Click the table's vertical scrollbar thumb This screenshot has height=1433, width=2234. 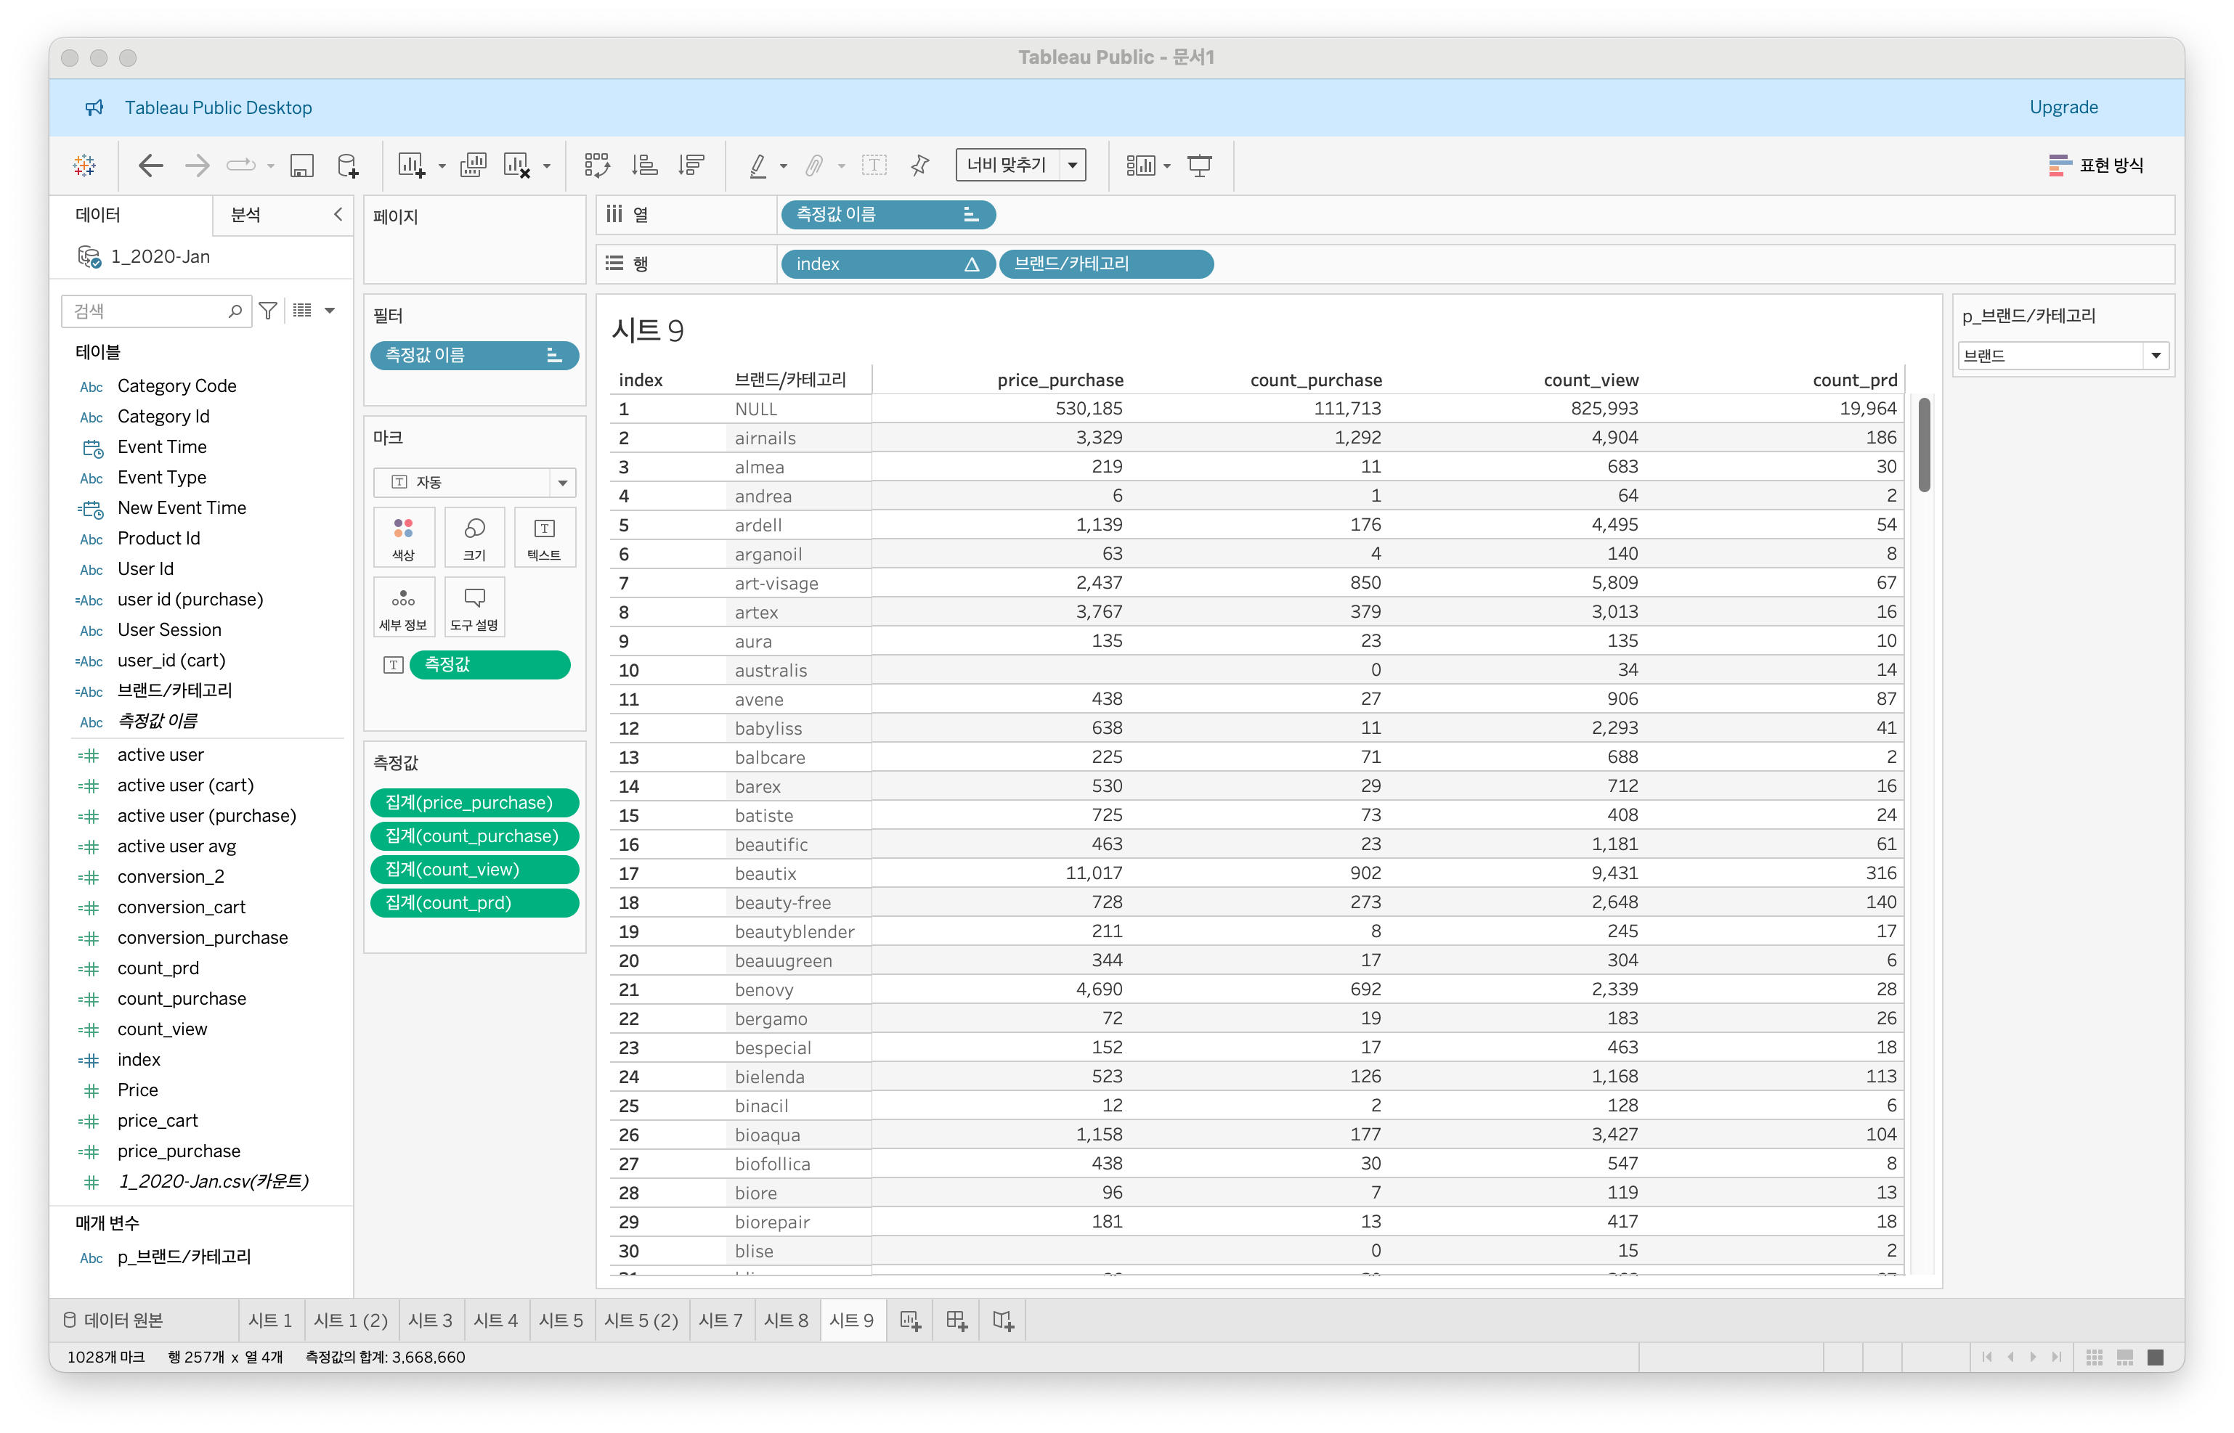click(x=1924, y=445)
